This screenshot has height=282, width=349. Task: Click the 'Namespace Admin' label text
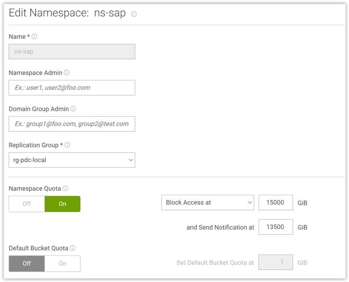click(x=35, y=73)
